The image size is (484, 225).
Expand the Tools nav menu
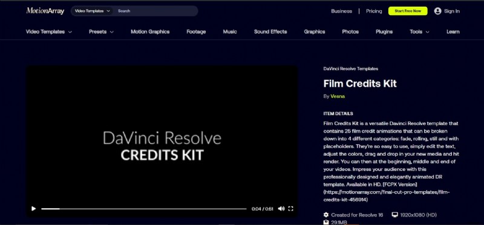click(x=419, y=32)
